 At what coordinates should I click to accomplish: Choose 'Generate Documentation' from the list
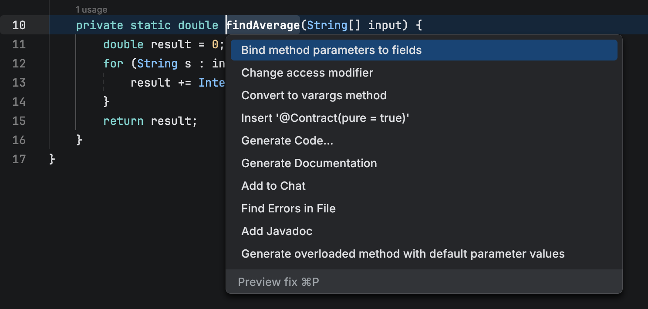pyautogui.click(x=309, y=163)
